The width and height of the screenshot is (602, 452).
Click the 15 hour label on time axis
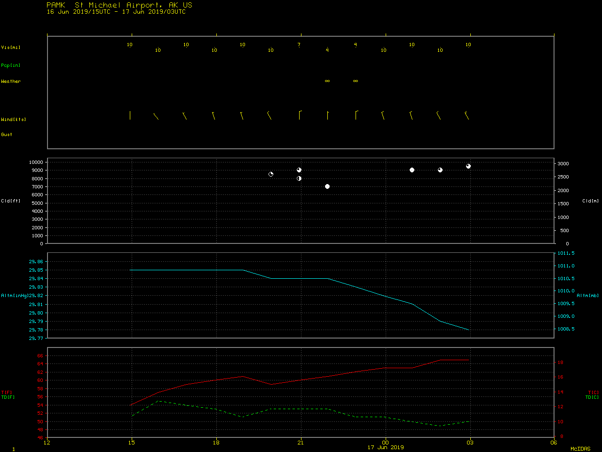click(132, 442)
